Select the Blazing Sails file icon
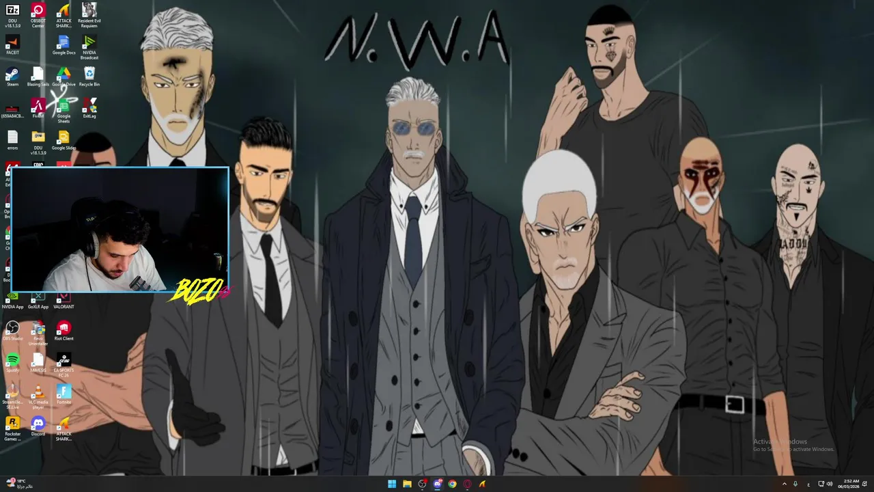The width and height of the screenshot is (874, 492). click(38, 77)
